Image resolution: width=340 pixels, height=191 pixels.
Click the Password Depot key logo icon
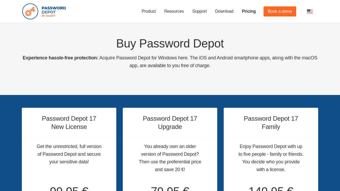pyautogui.click(x=30, y=11)
